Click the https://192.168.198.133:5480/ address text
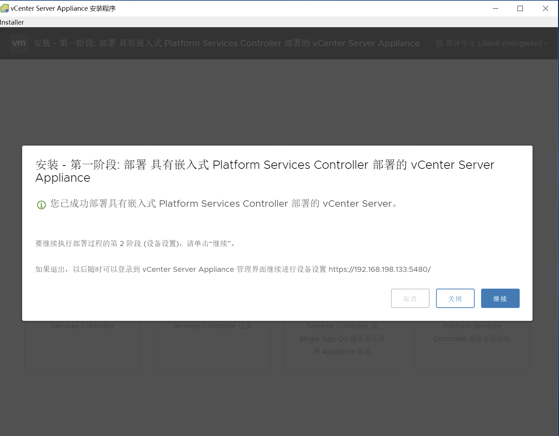The image size is (559, 436). [x=380, y=269]
